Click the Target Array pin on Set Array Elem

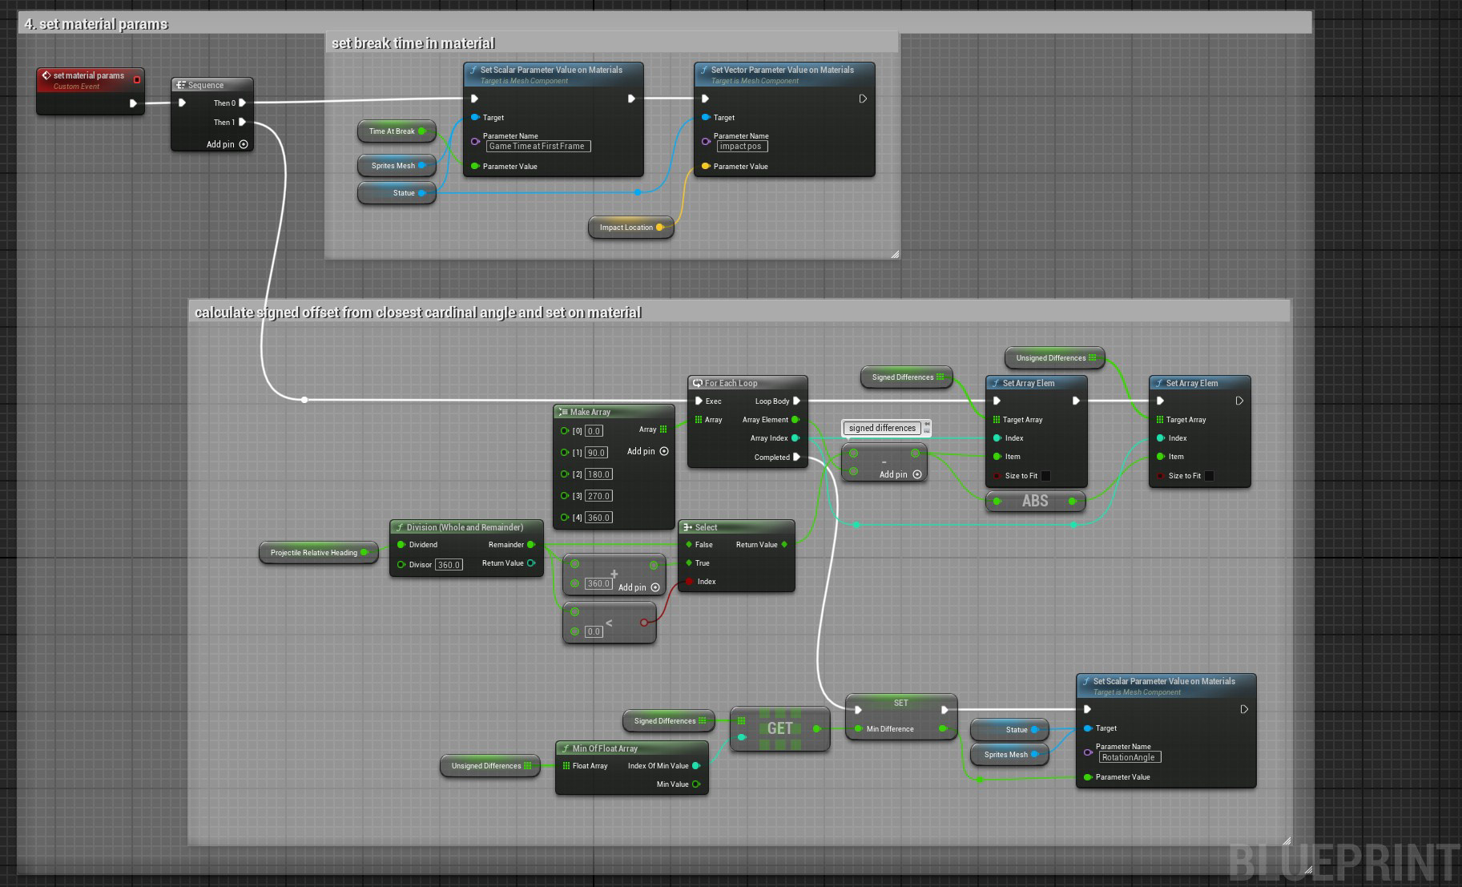997,419
